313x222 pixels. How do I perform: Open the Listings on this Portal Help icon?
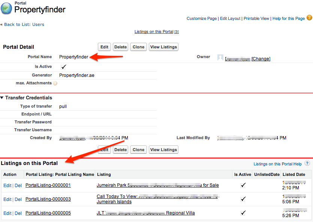307,164
